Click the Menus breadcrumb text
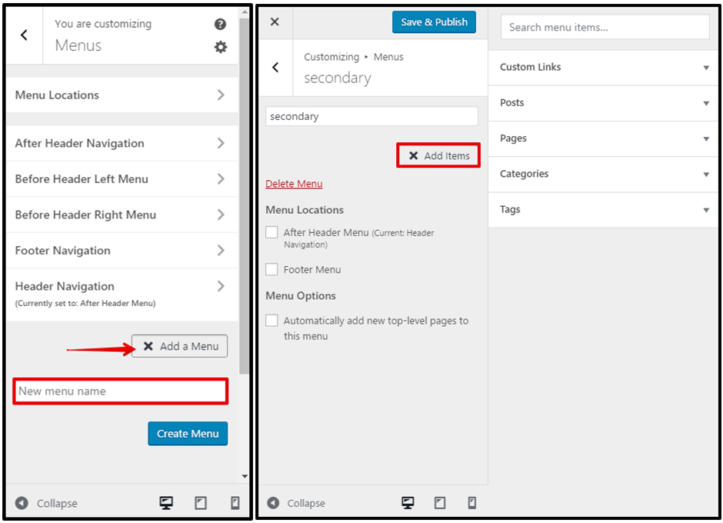Image resolution: width=723 pixels, height=523 pixels. [388, 57]
